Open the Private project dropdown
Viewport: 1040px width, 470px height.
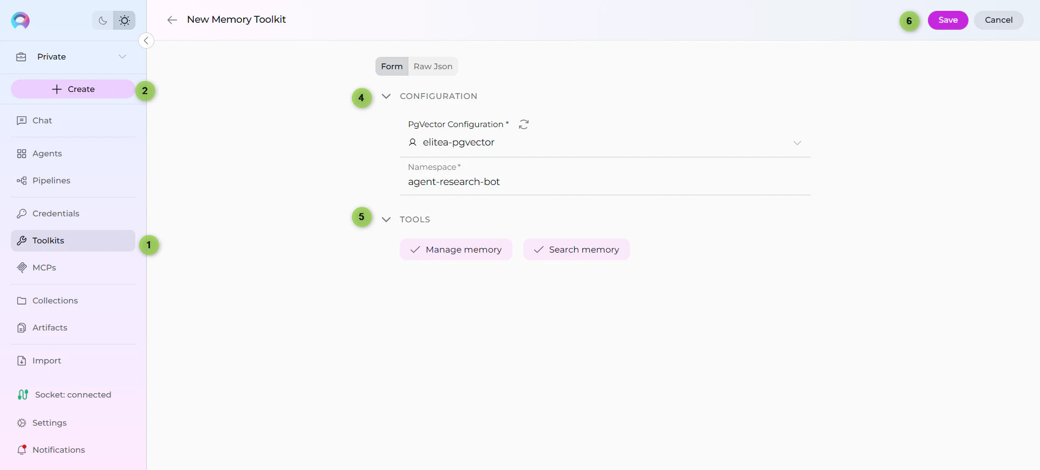point(73,57)
